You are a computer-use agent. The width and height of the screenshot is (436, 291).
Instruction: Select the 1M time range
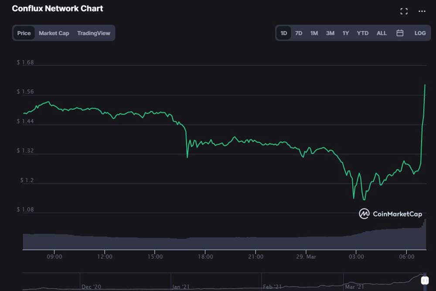pyautogui.click(x=314, y=33)
